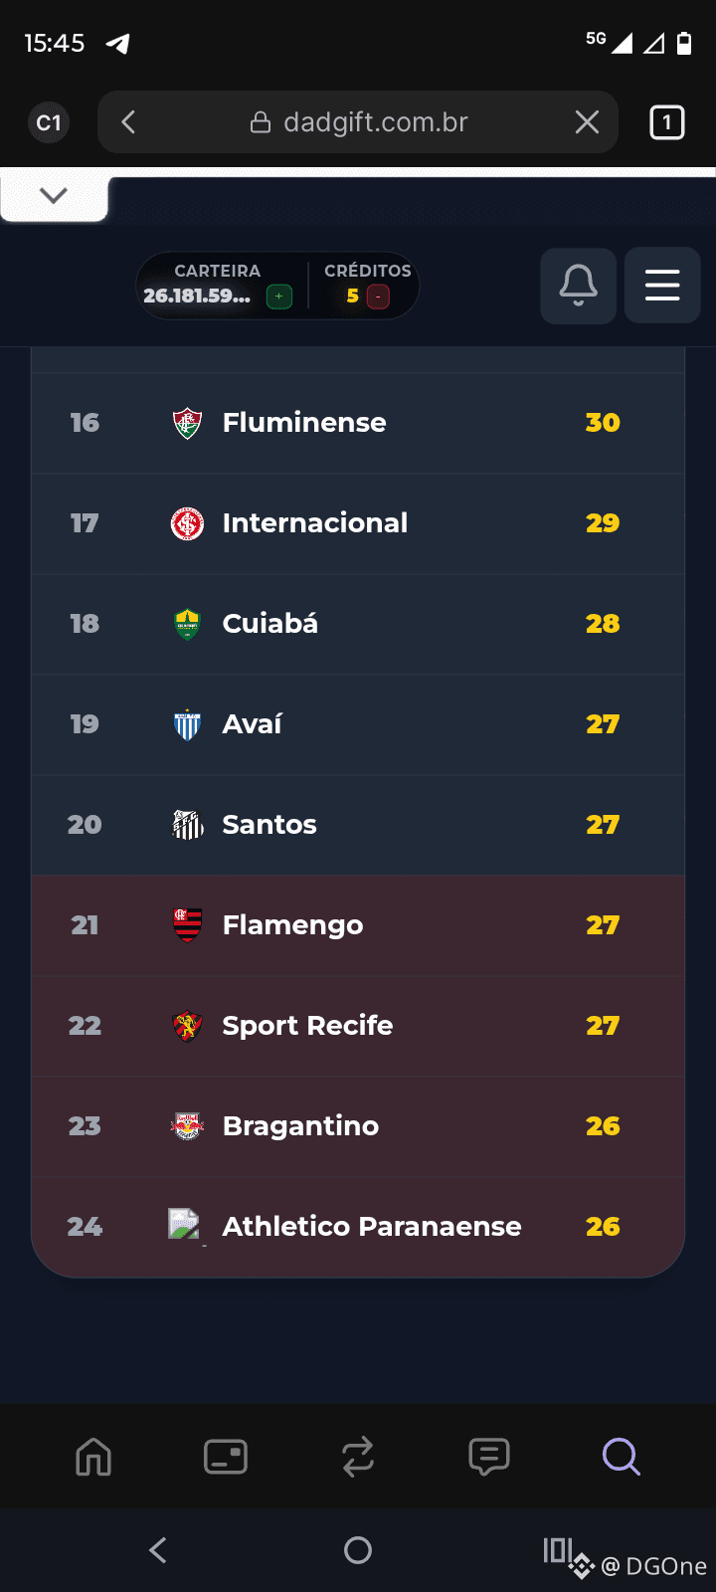Open the notifications bell

[578, 286]
